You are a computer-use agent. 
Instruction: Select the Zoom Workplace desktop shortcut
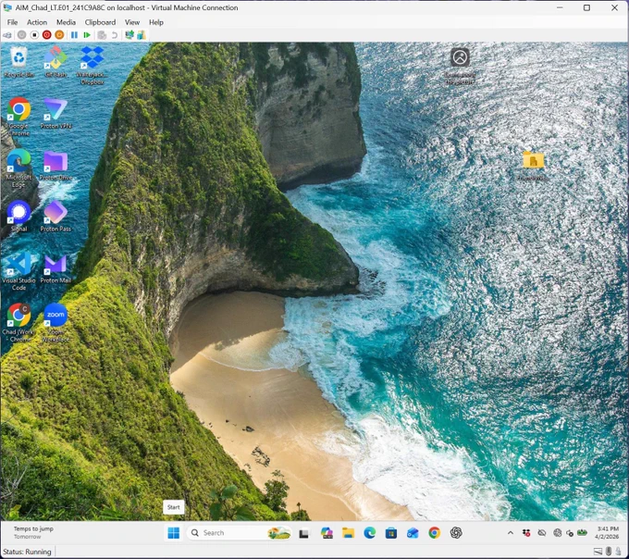pyautogui.click(x=55, y=323)
